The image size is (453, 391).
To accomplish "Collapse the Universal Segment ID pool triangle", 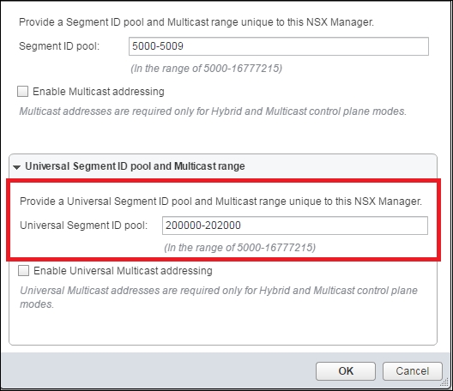I will tap(17, 167).
